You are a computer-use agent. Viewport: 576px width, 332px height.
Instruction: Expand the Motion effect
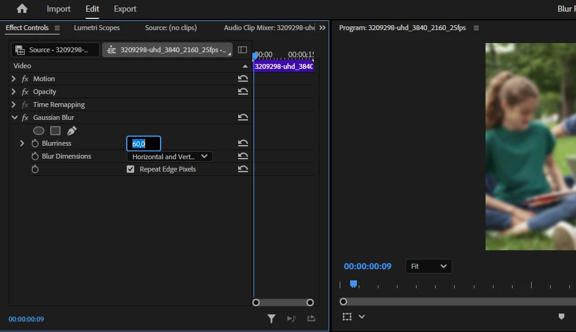click(14, 79)
